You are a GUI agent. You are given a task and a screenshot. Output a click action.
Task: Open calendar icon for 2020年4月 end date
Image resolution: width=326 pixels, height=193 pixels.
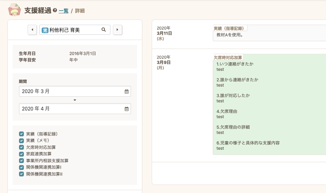click(127, 109)
